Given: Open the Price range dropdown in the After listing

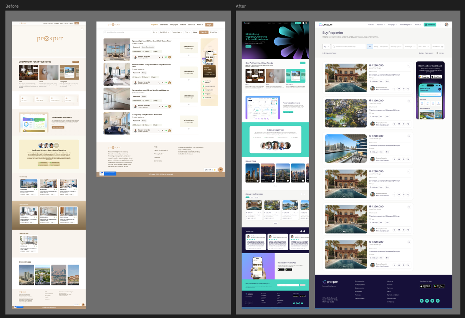Looking at the screenshot, I should click(410, 46).
